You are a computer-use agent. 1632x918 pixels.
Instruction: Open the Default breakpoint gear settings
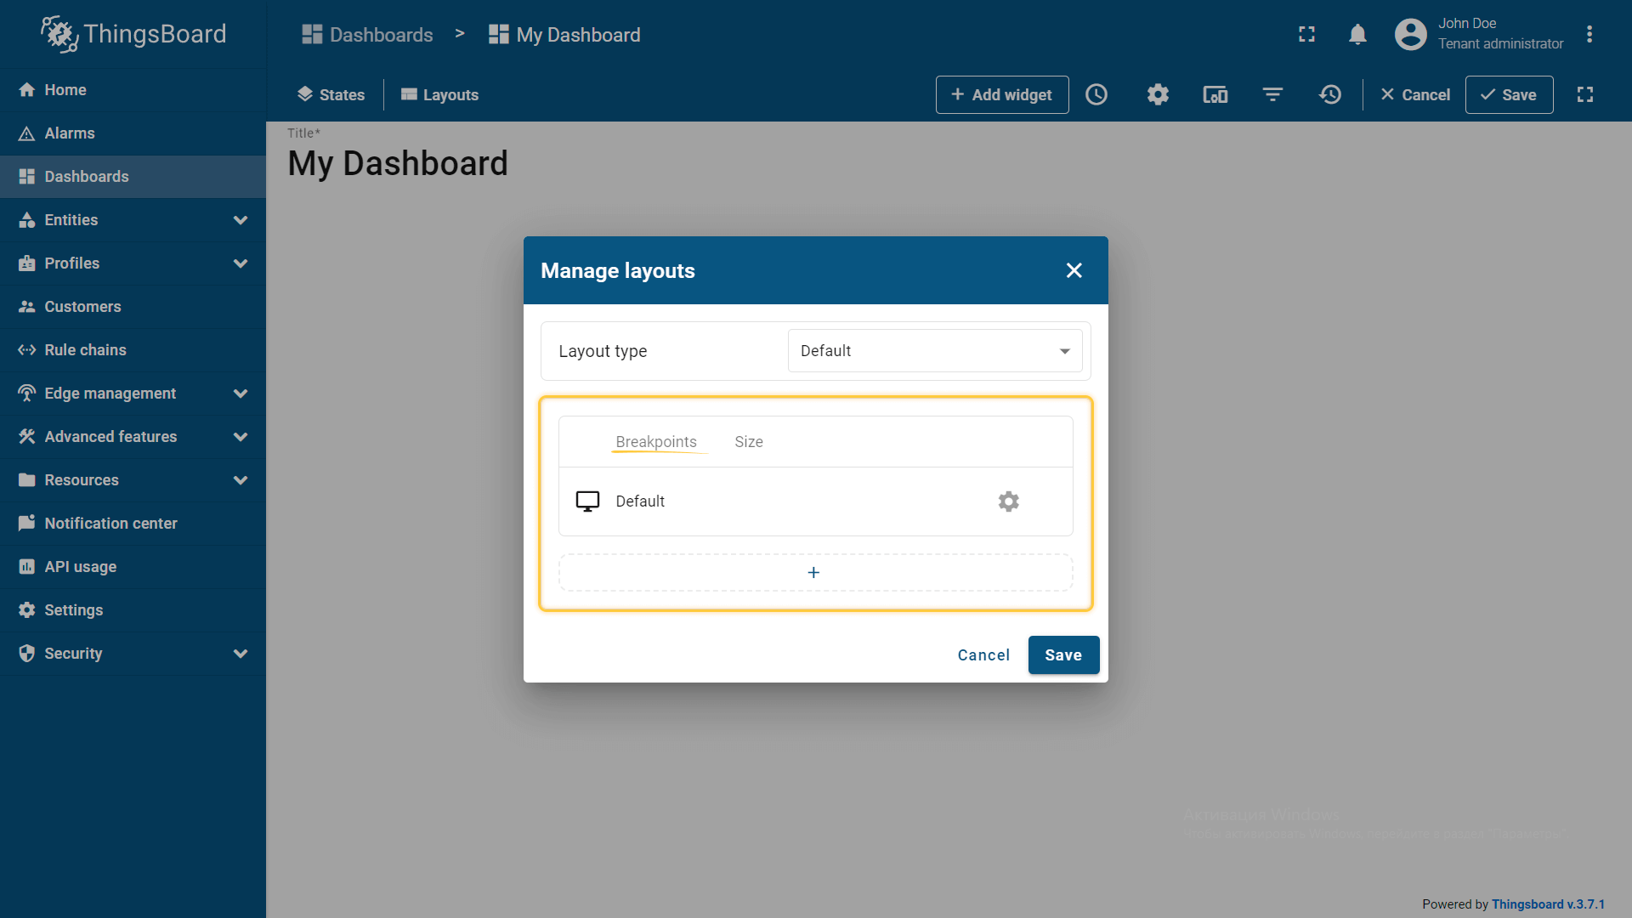1008,501
